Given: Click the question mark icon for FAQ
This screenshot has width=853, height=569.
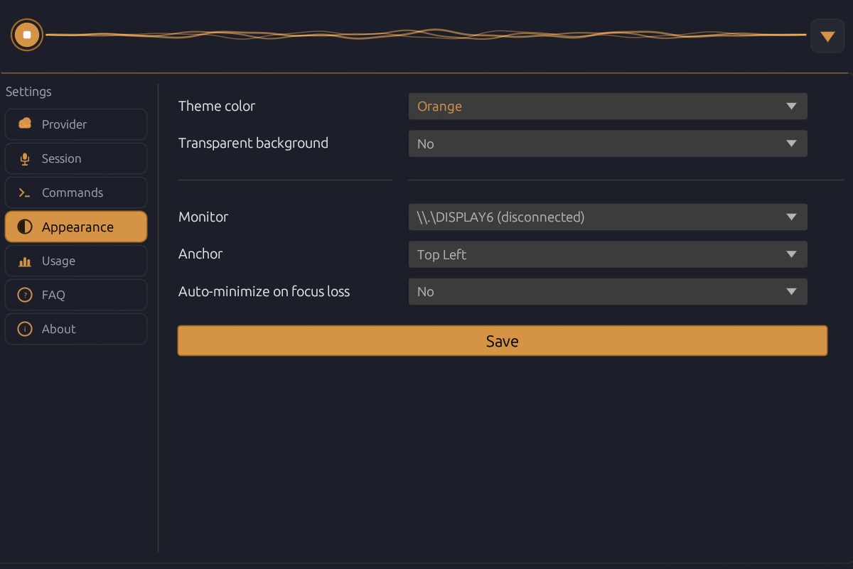Looking at the screenshot, I should [x=24, y=294].
